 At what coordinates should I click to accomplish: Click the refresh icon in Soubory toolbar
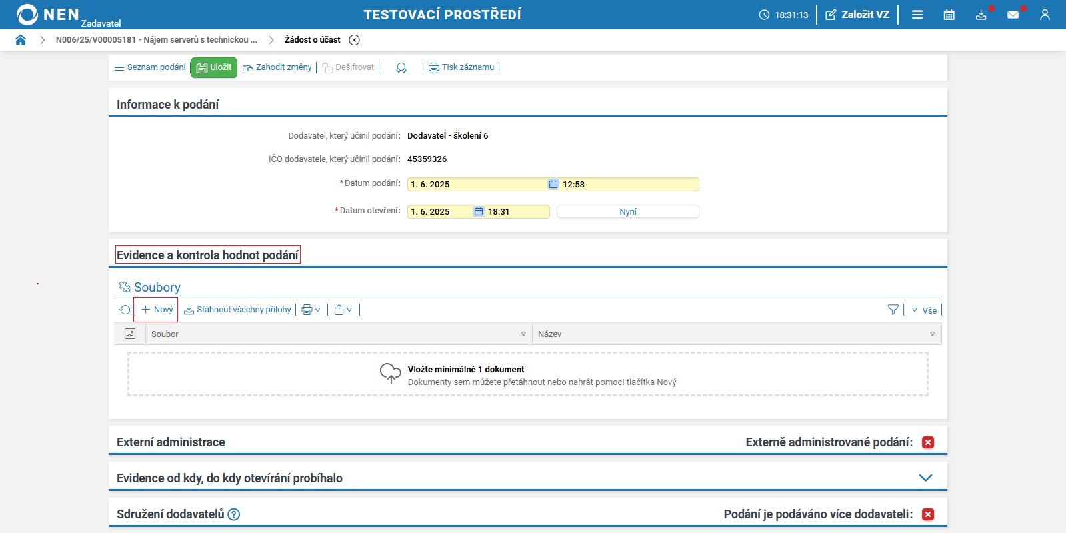pos(125,310)
